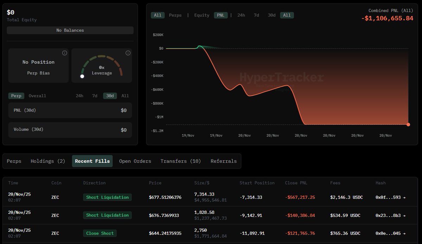Open the Holdings (2) tab
The image size is (422, 244).
click(x=48, y=161)
